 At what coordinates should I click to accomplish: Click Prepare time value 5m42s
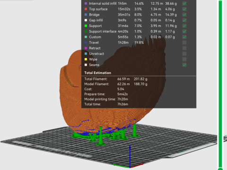[x=122, y=94]
